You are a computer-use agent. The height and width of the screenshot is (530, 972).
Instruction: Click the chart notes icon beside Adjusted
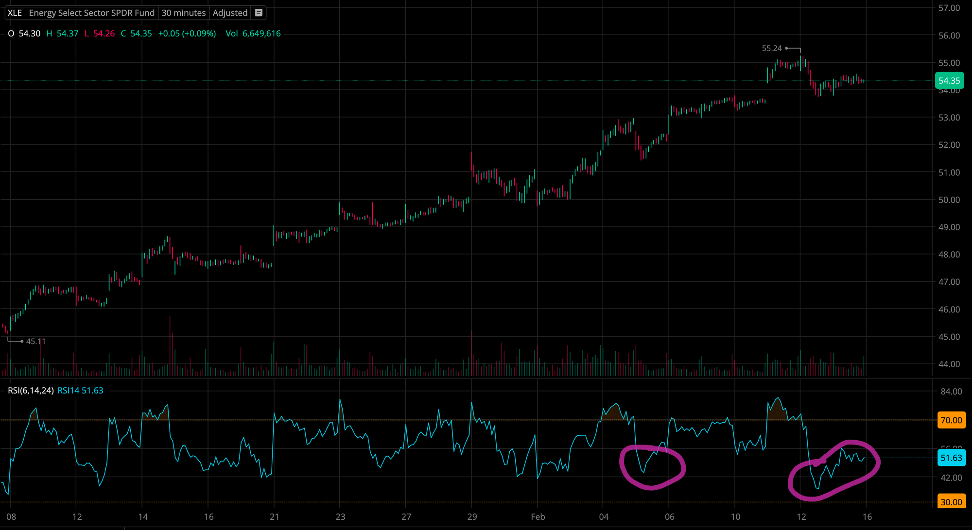(x=259, y=13)
